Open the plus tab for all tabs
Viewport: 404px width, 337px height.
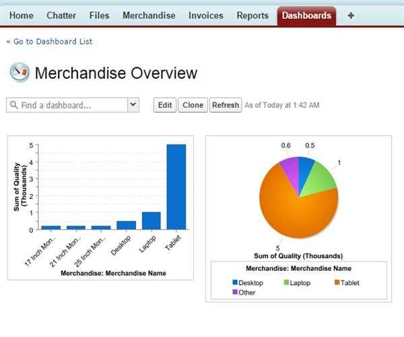351,16
